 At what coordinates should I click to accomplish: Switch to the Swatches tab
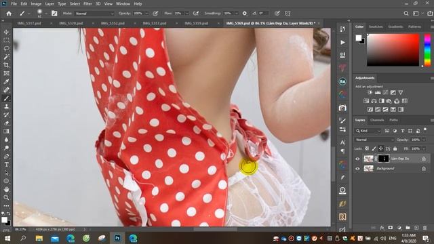pyautogui.click(x=376, y=26)
